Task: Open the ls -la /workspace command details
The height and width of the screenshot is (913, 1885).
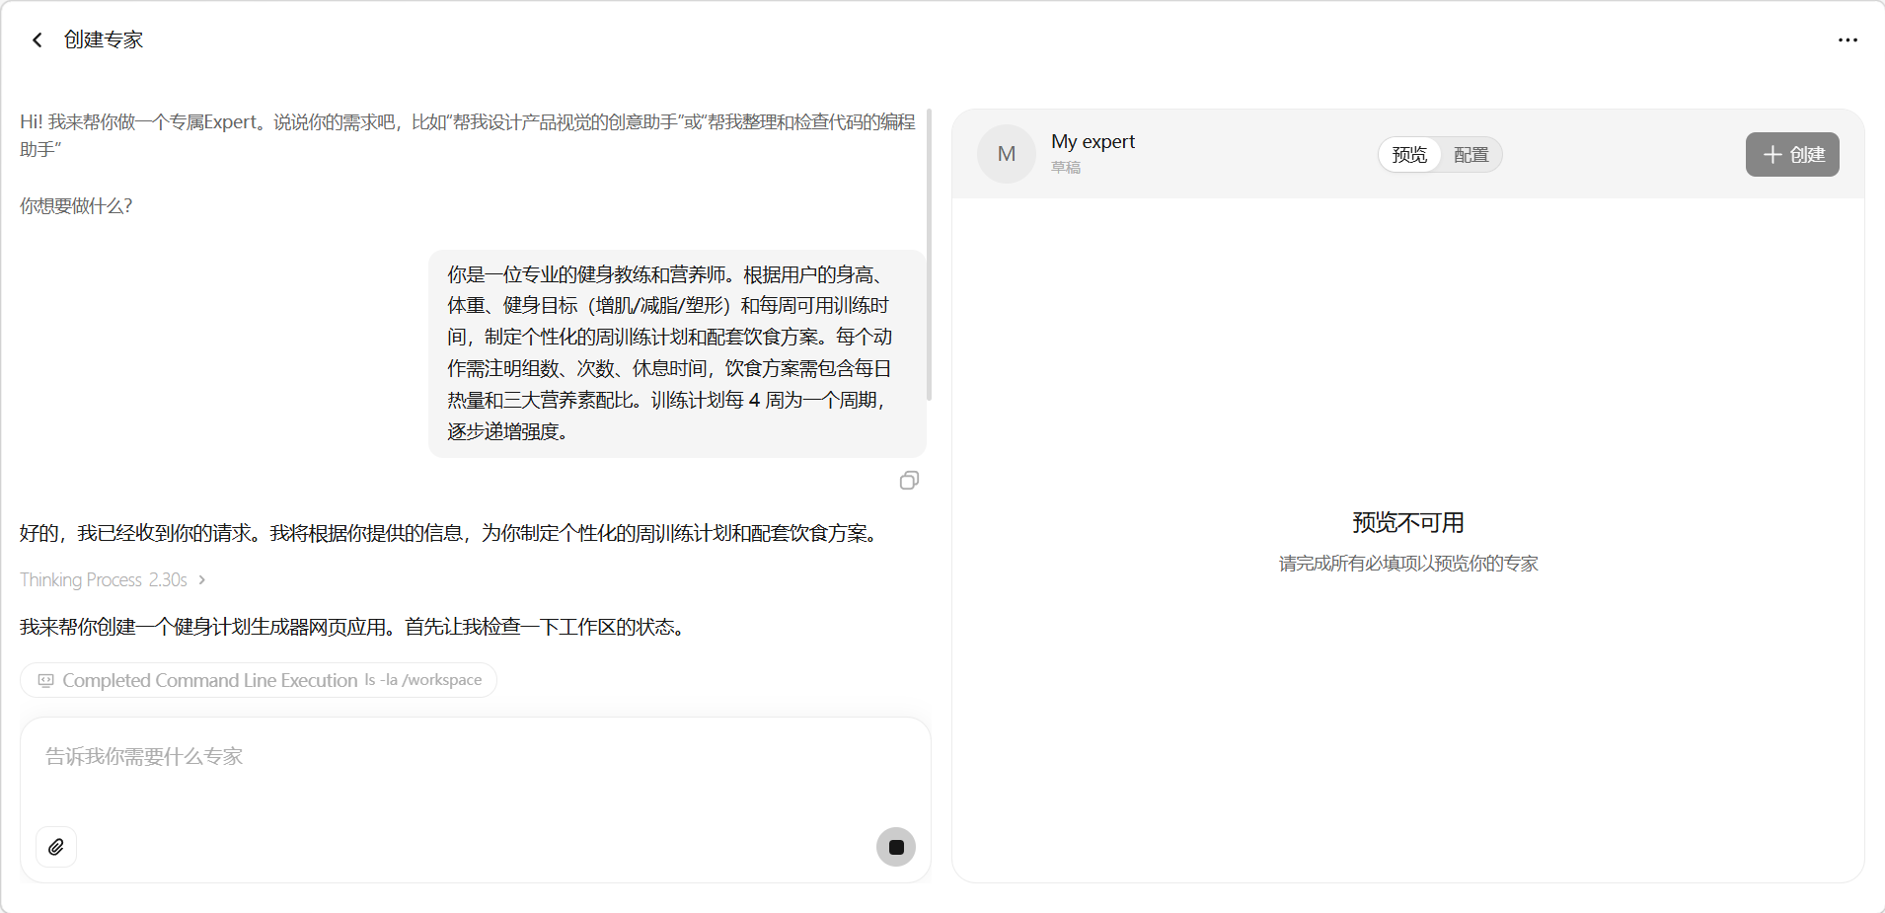Action: point(423,680)
